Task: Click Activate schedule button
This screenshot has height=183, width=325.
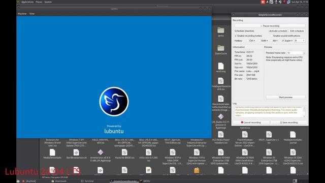Action: tap(278, 31)
